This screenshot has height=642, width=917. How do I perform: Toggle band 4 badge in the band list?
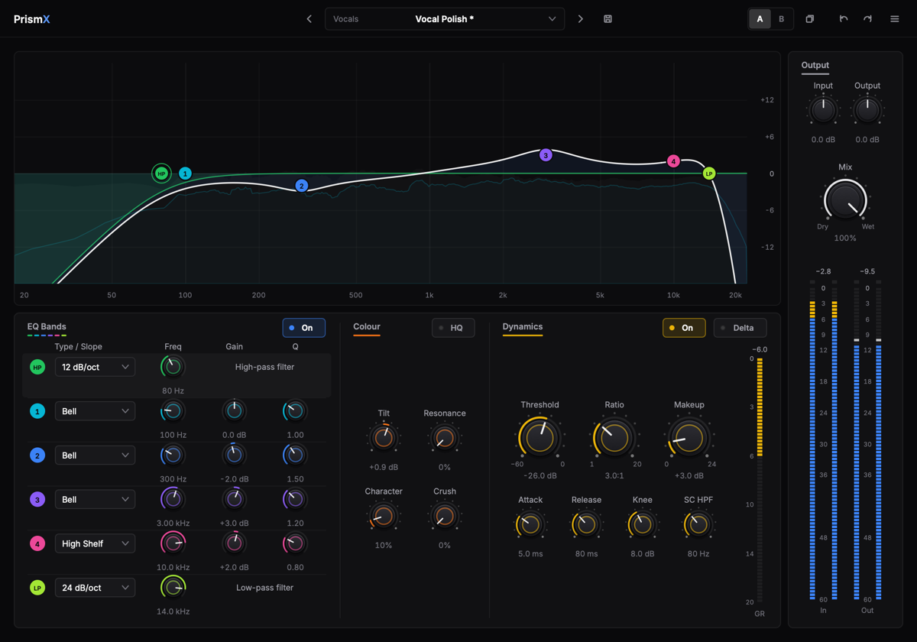point(37,543)
